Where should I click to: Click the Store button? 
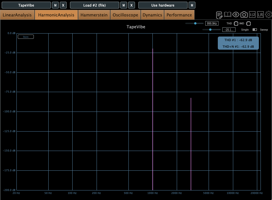coord(26,37)
